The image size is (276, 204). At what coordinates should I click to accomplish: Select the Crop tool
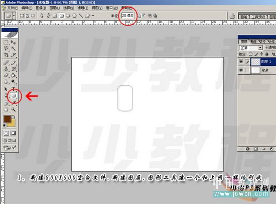[6, 55]
